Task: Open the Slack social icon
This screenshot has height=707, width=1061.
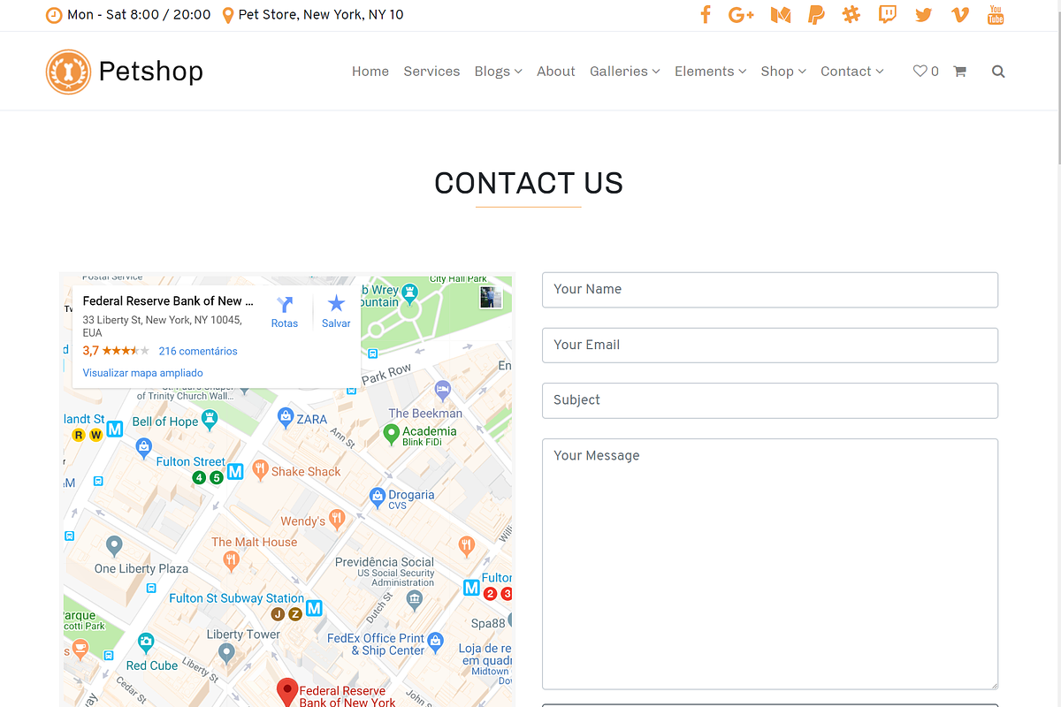Action: click(x=851, y=14)
